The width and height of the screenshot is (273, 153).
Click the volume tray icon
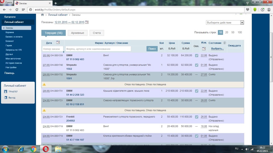[x=247, y=149]
